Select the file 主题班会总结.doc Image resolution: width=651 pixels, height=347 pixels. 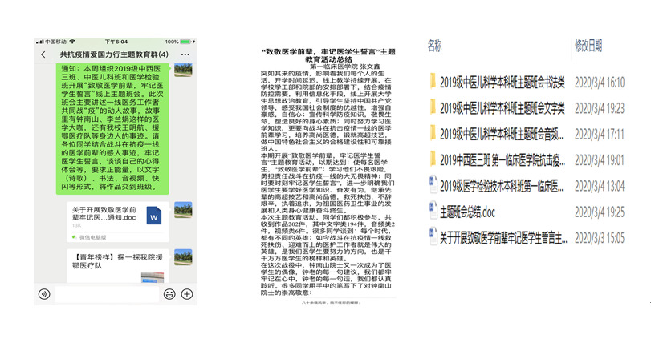[473, 212]
